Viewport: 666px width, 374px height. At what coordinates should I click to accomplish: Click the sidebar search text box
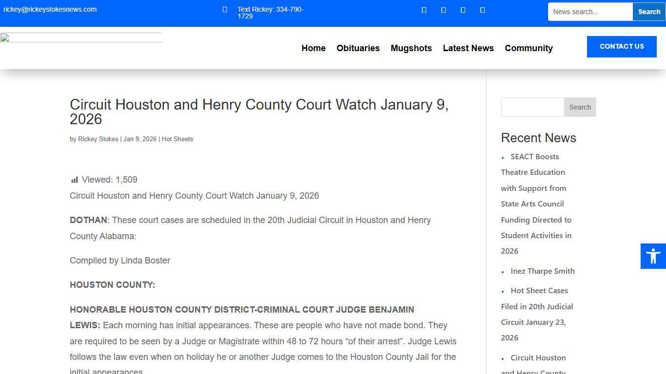click(532, 107)
